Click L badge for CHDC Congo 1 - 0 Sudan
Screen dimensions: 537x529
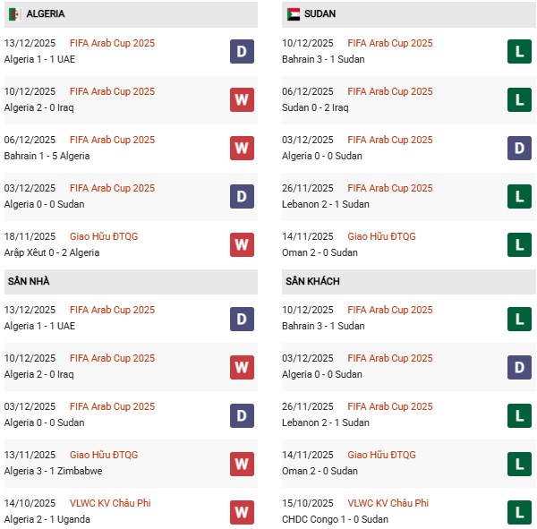click(x=520, y=511)
